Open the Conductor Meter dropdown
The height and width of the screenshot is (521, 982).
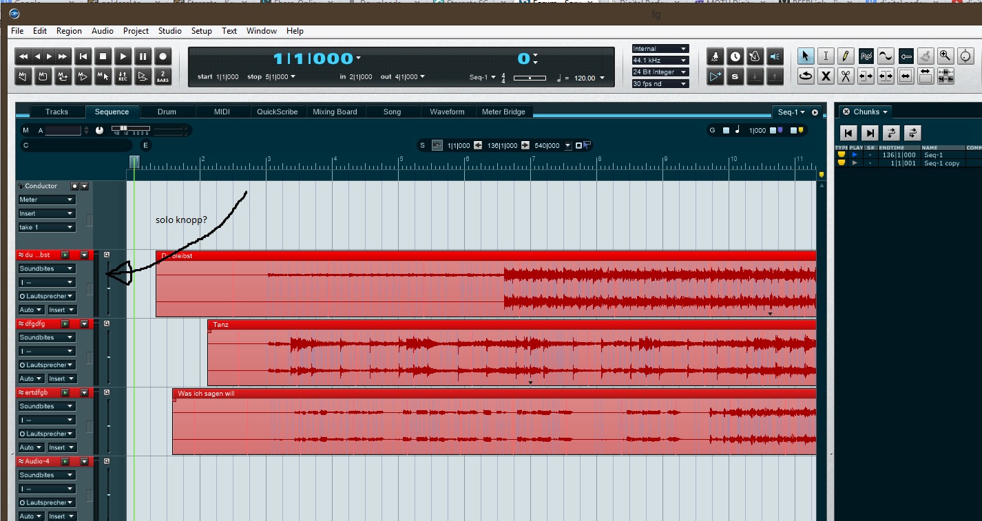point(46,200)
